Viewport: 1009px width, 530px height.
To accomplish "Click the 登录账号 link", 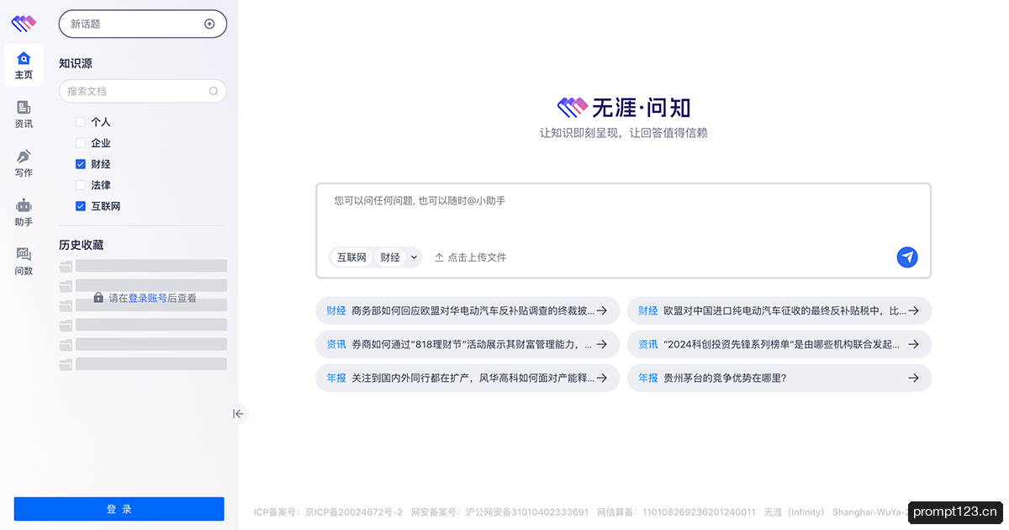I will click(x=148, y=298).
